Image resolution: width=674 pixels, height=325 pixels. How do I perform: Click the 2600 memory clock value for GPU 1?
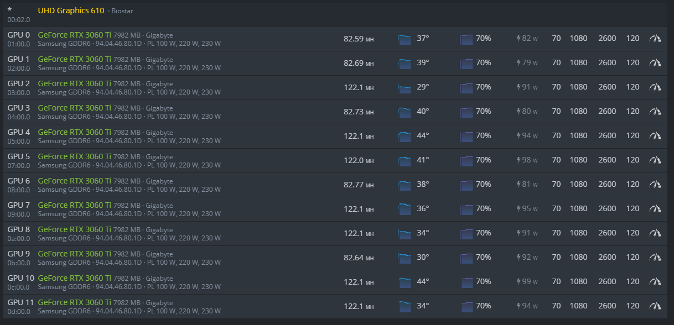tap(607, 63)
